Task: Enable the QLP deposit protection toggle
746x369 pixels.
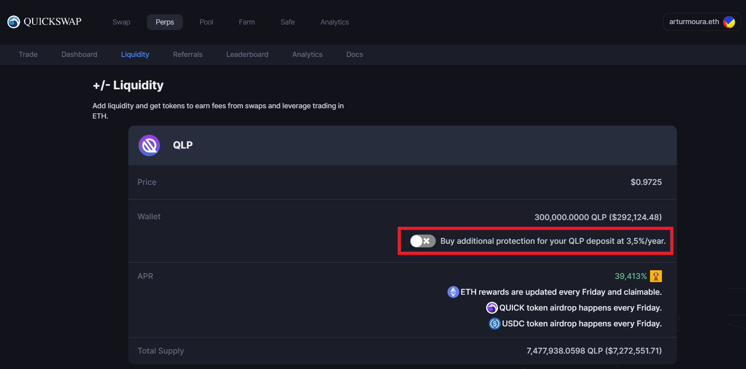Action: pos(423,241)
